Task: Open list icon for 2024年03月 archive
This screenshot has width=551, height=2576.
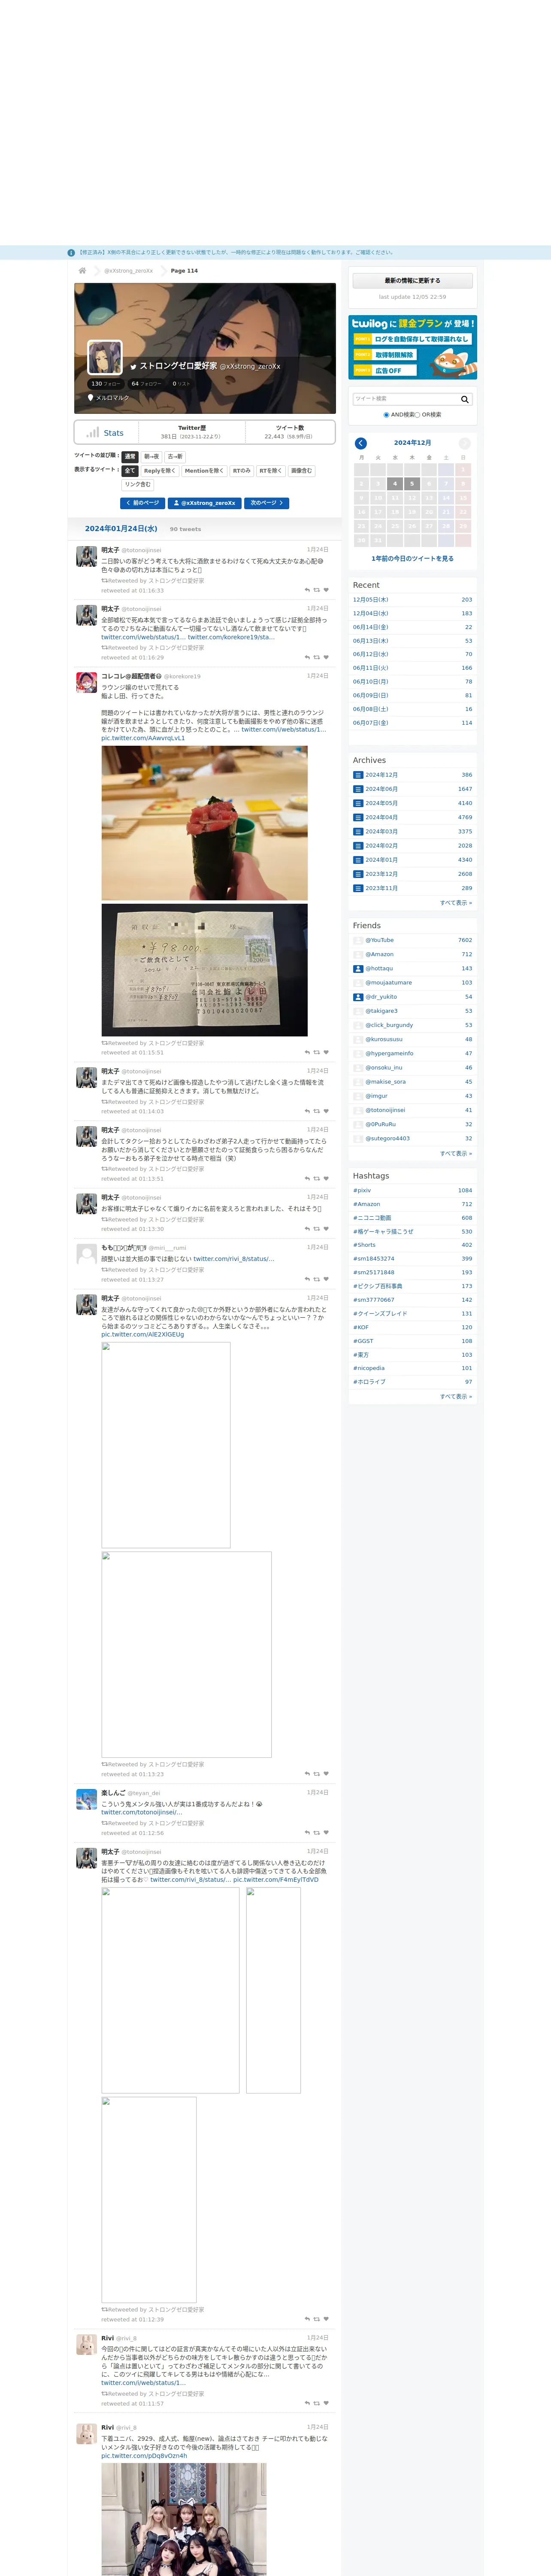Action: coord(358,831)
